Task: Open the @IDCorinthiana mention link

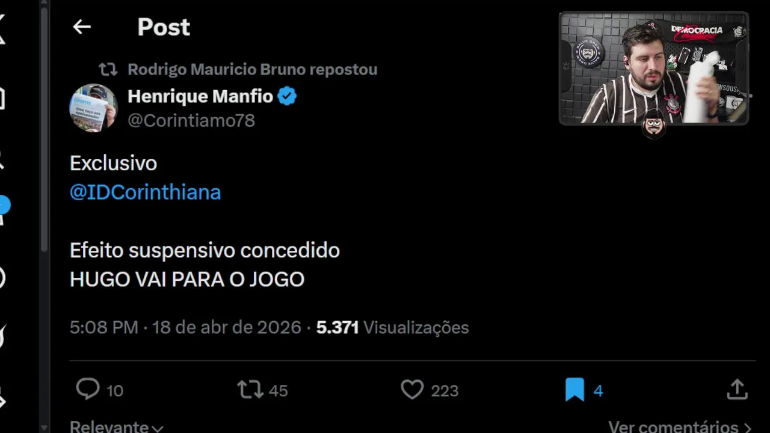Action: pos(145,192)
